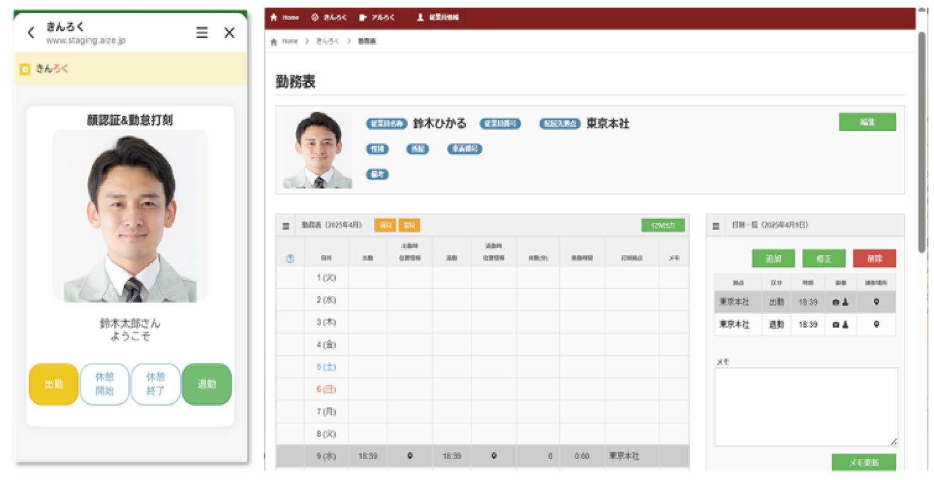Open the アルろく menu in top navigation

click(377, 18)
